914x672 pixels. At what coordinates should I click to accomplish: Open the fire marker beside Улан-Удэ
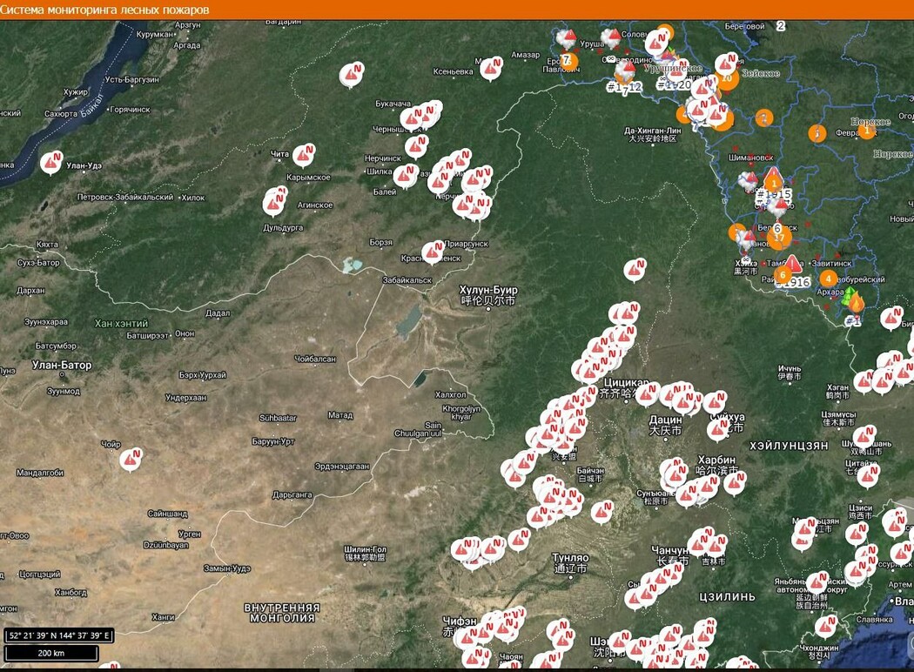click(51, 163)
